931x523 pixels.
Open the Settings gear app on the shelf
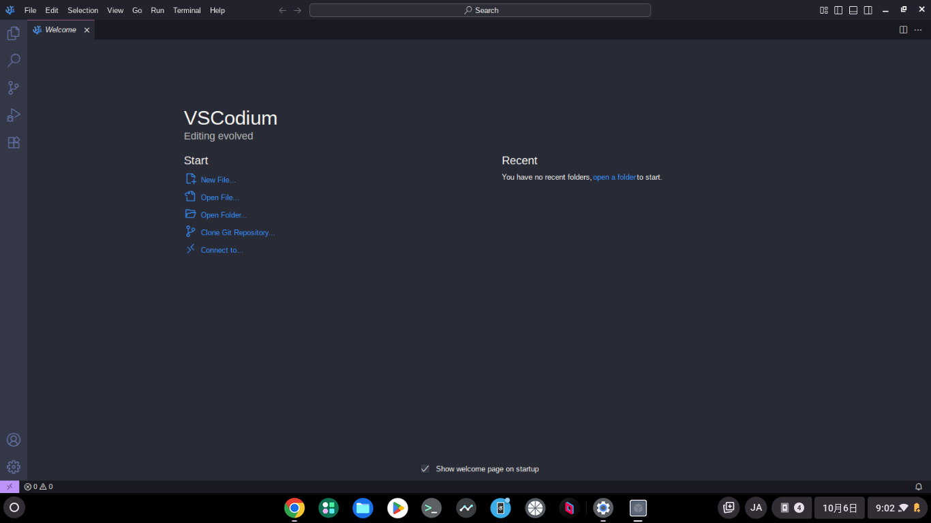(603, 508)
